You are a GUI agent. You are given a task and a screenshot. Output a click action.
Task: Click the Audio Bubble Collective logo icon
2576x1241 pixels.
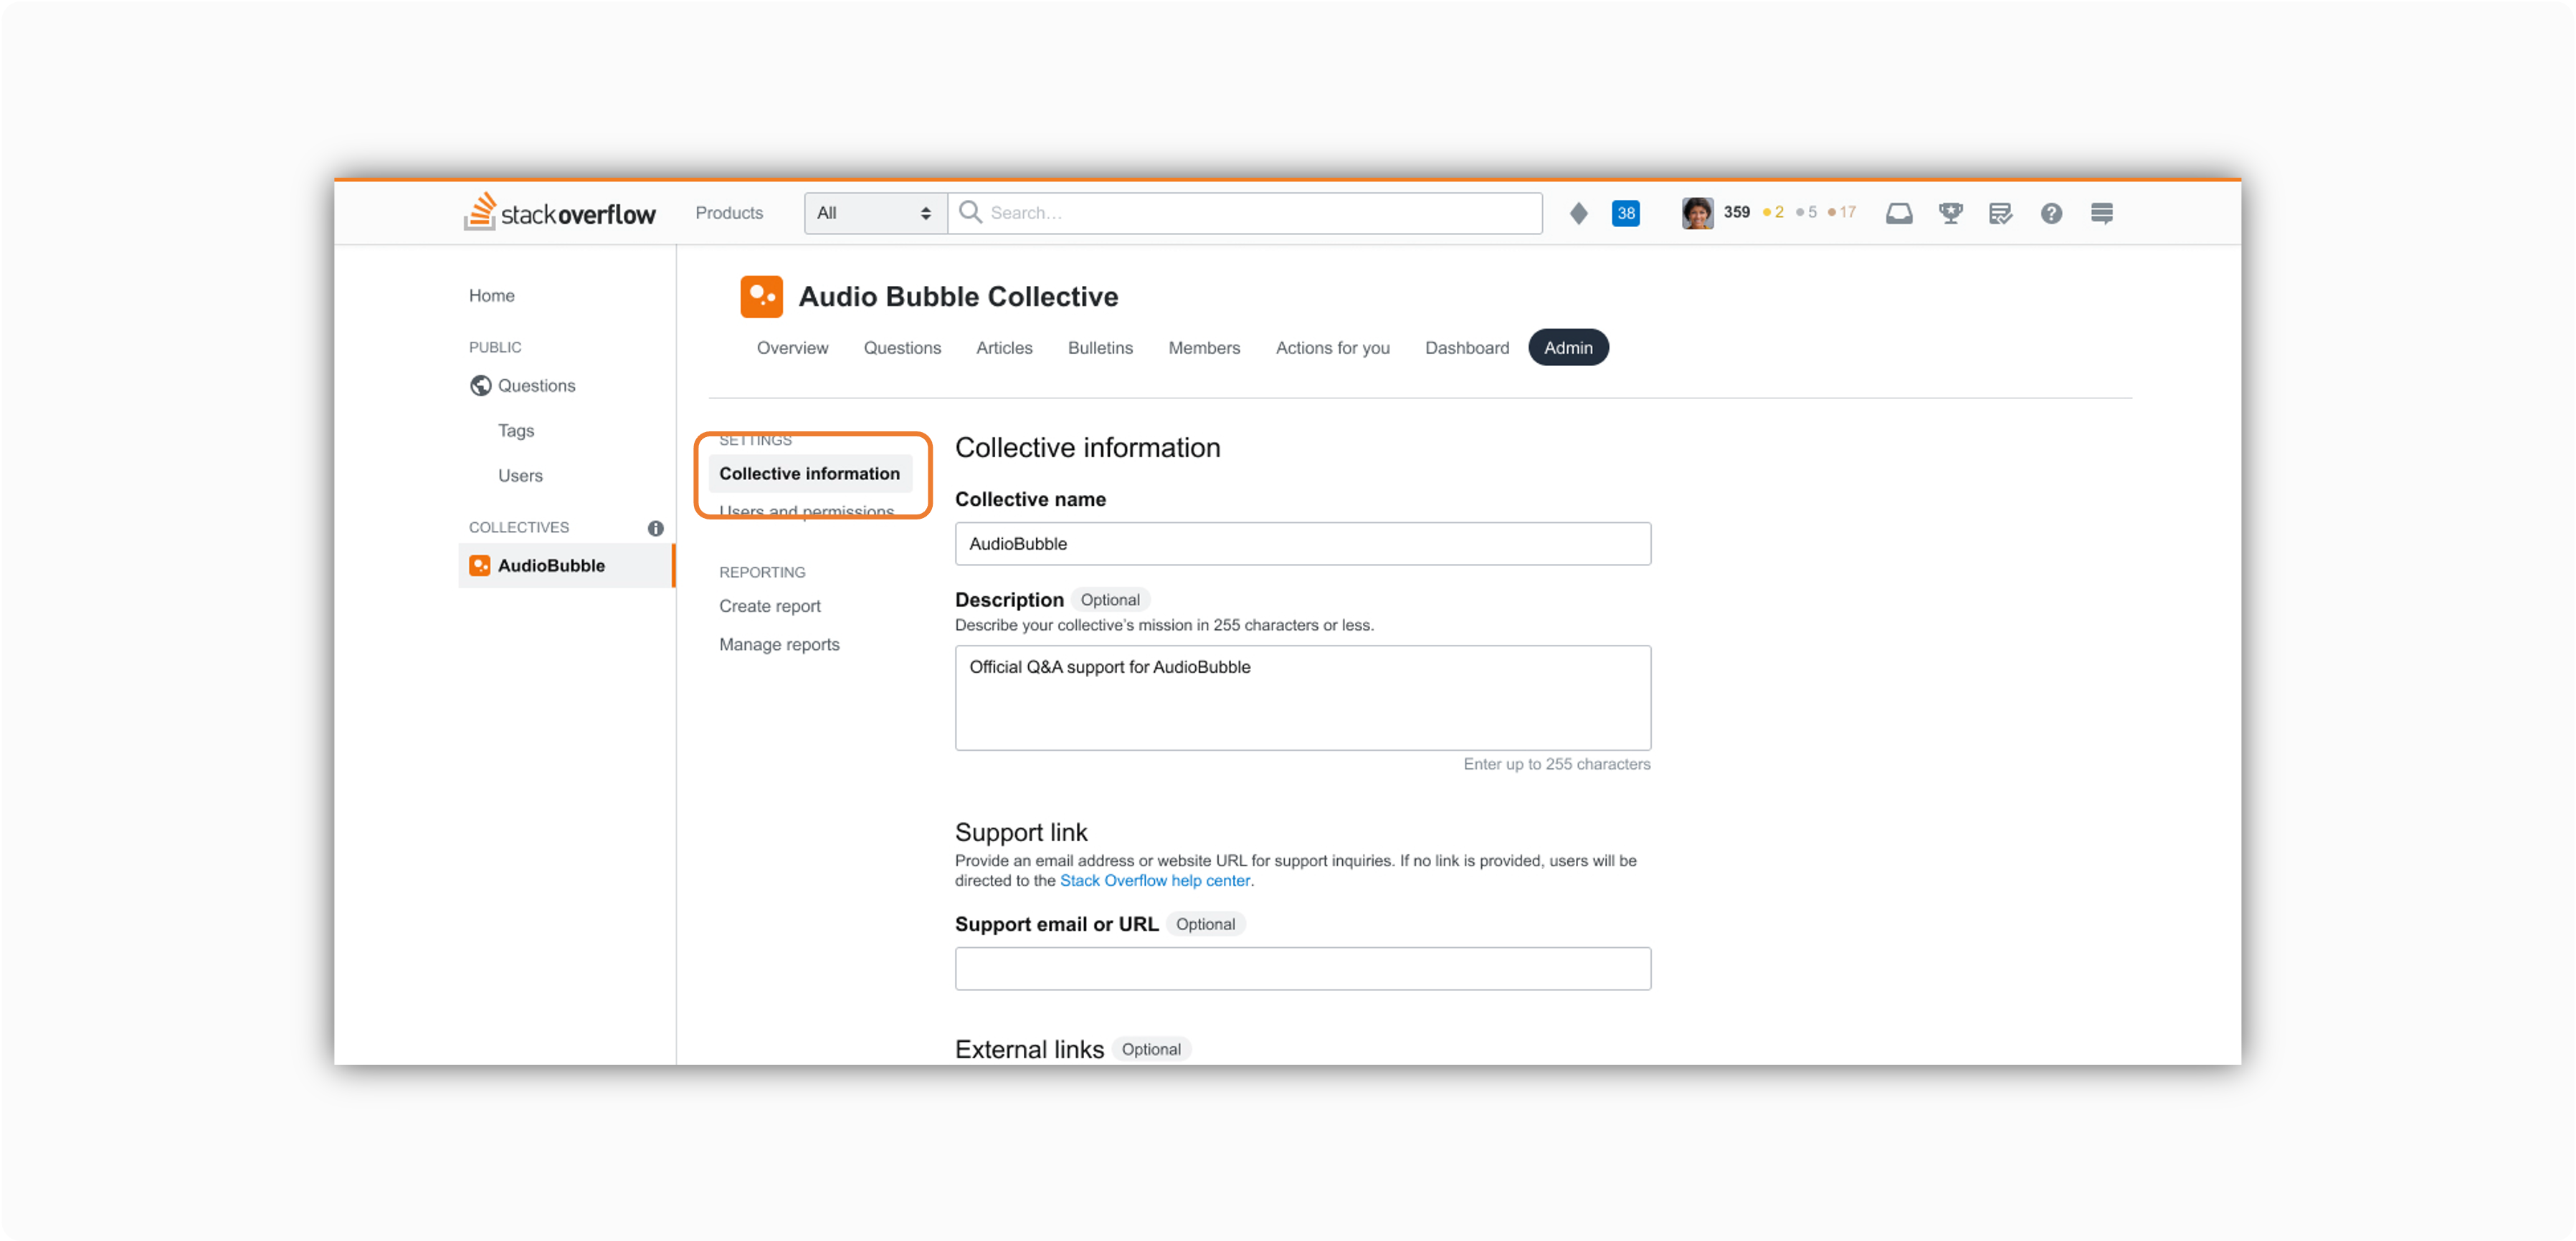coord(761,297)
